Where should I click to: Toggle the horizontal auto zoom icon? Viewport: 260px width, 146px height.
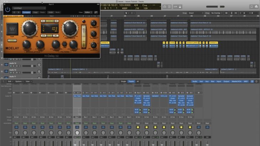click(236, 13)
